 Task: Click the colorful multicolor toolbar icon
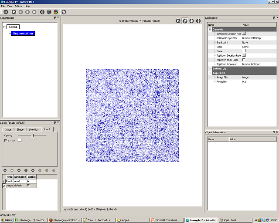pyautogui.click(x=56, y=12)
